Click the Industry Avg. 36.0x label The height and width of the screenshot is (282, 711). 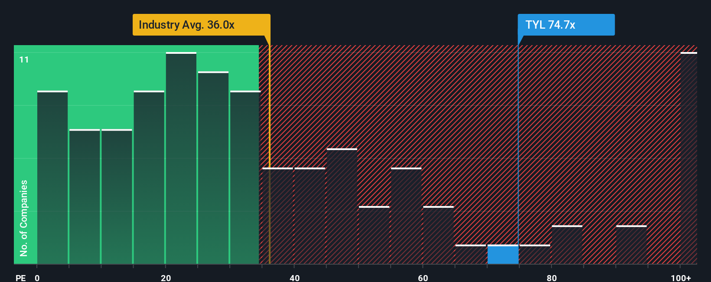pyautogui.click(x=201, y=25)
